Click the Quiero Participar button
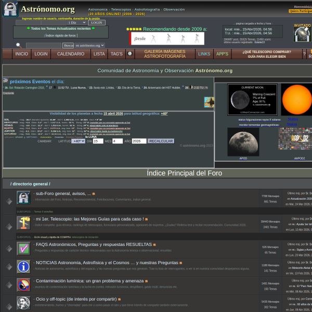 pyautogui.click(x=301, y=11)
